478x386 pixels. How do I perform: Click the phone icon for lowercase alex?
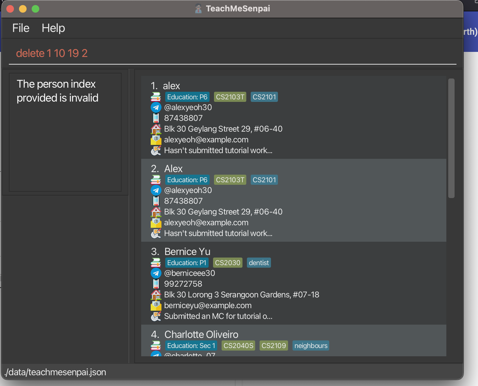tap(156, 118)
